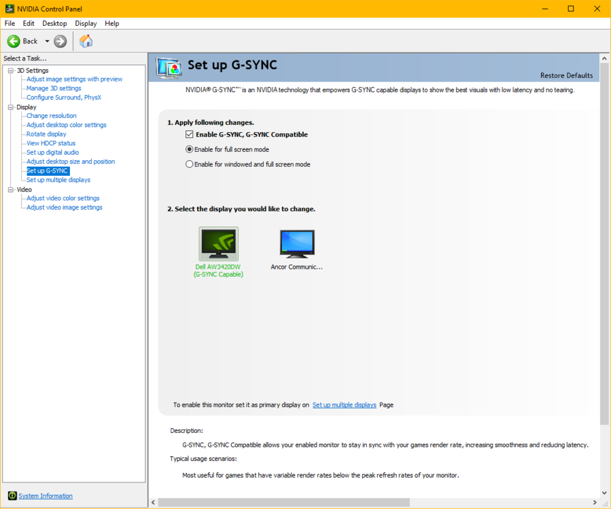Minimize the NVIDIA Control Panel window
Viewport: 611px width, 509px height.
[x=545, y=9]
